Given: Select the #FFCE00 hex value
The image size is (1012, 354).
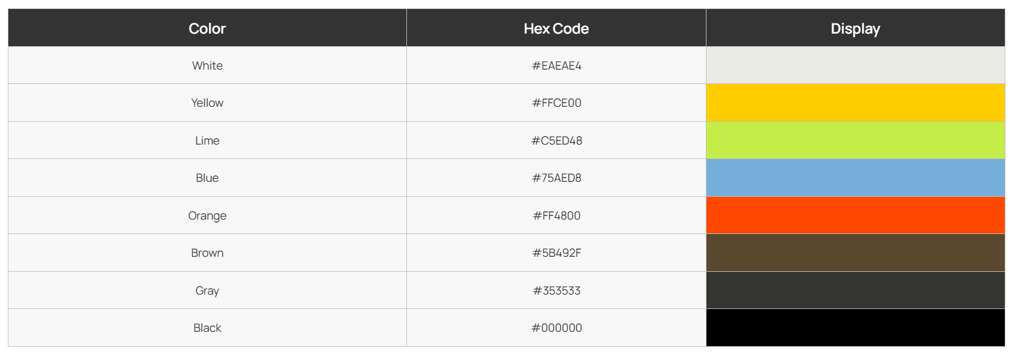Looking at the screenshot, I should coord(556,103).
